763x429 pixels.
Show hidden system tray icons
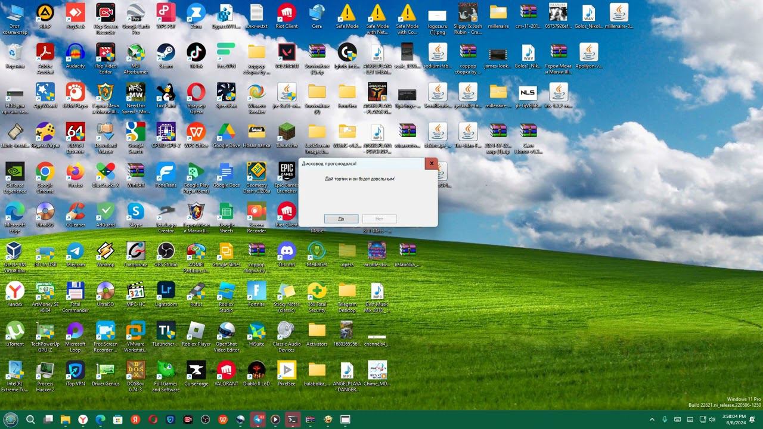point(652,419)
